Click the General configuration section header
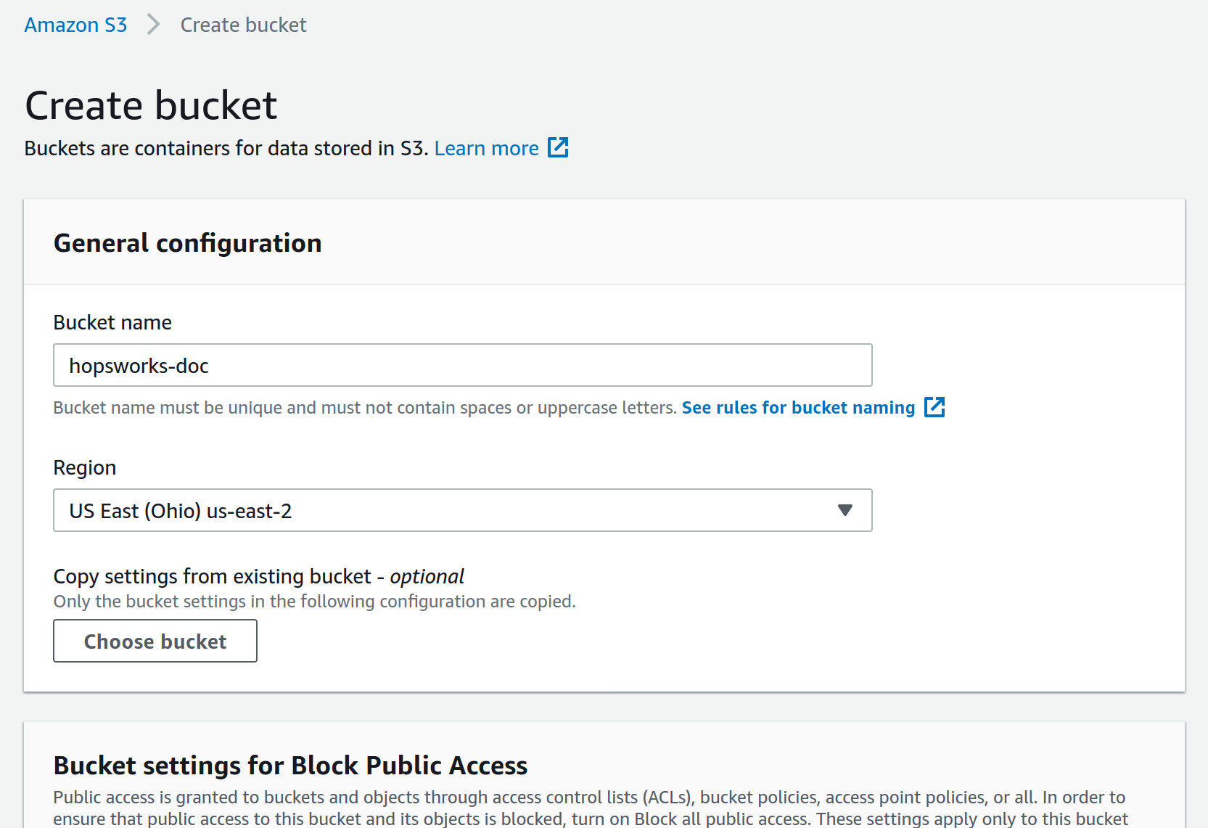 pyautogui.click(x=187, y=243)
